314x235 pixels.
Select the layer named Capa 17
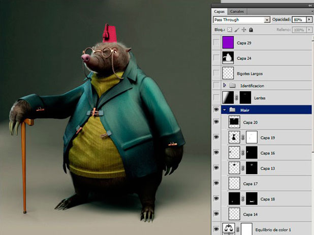pos(250,184)
